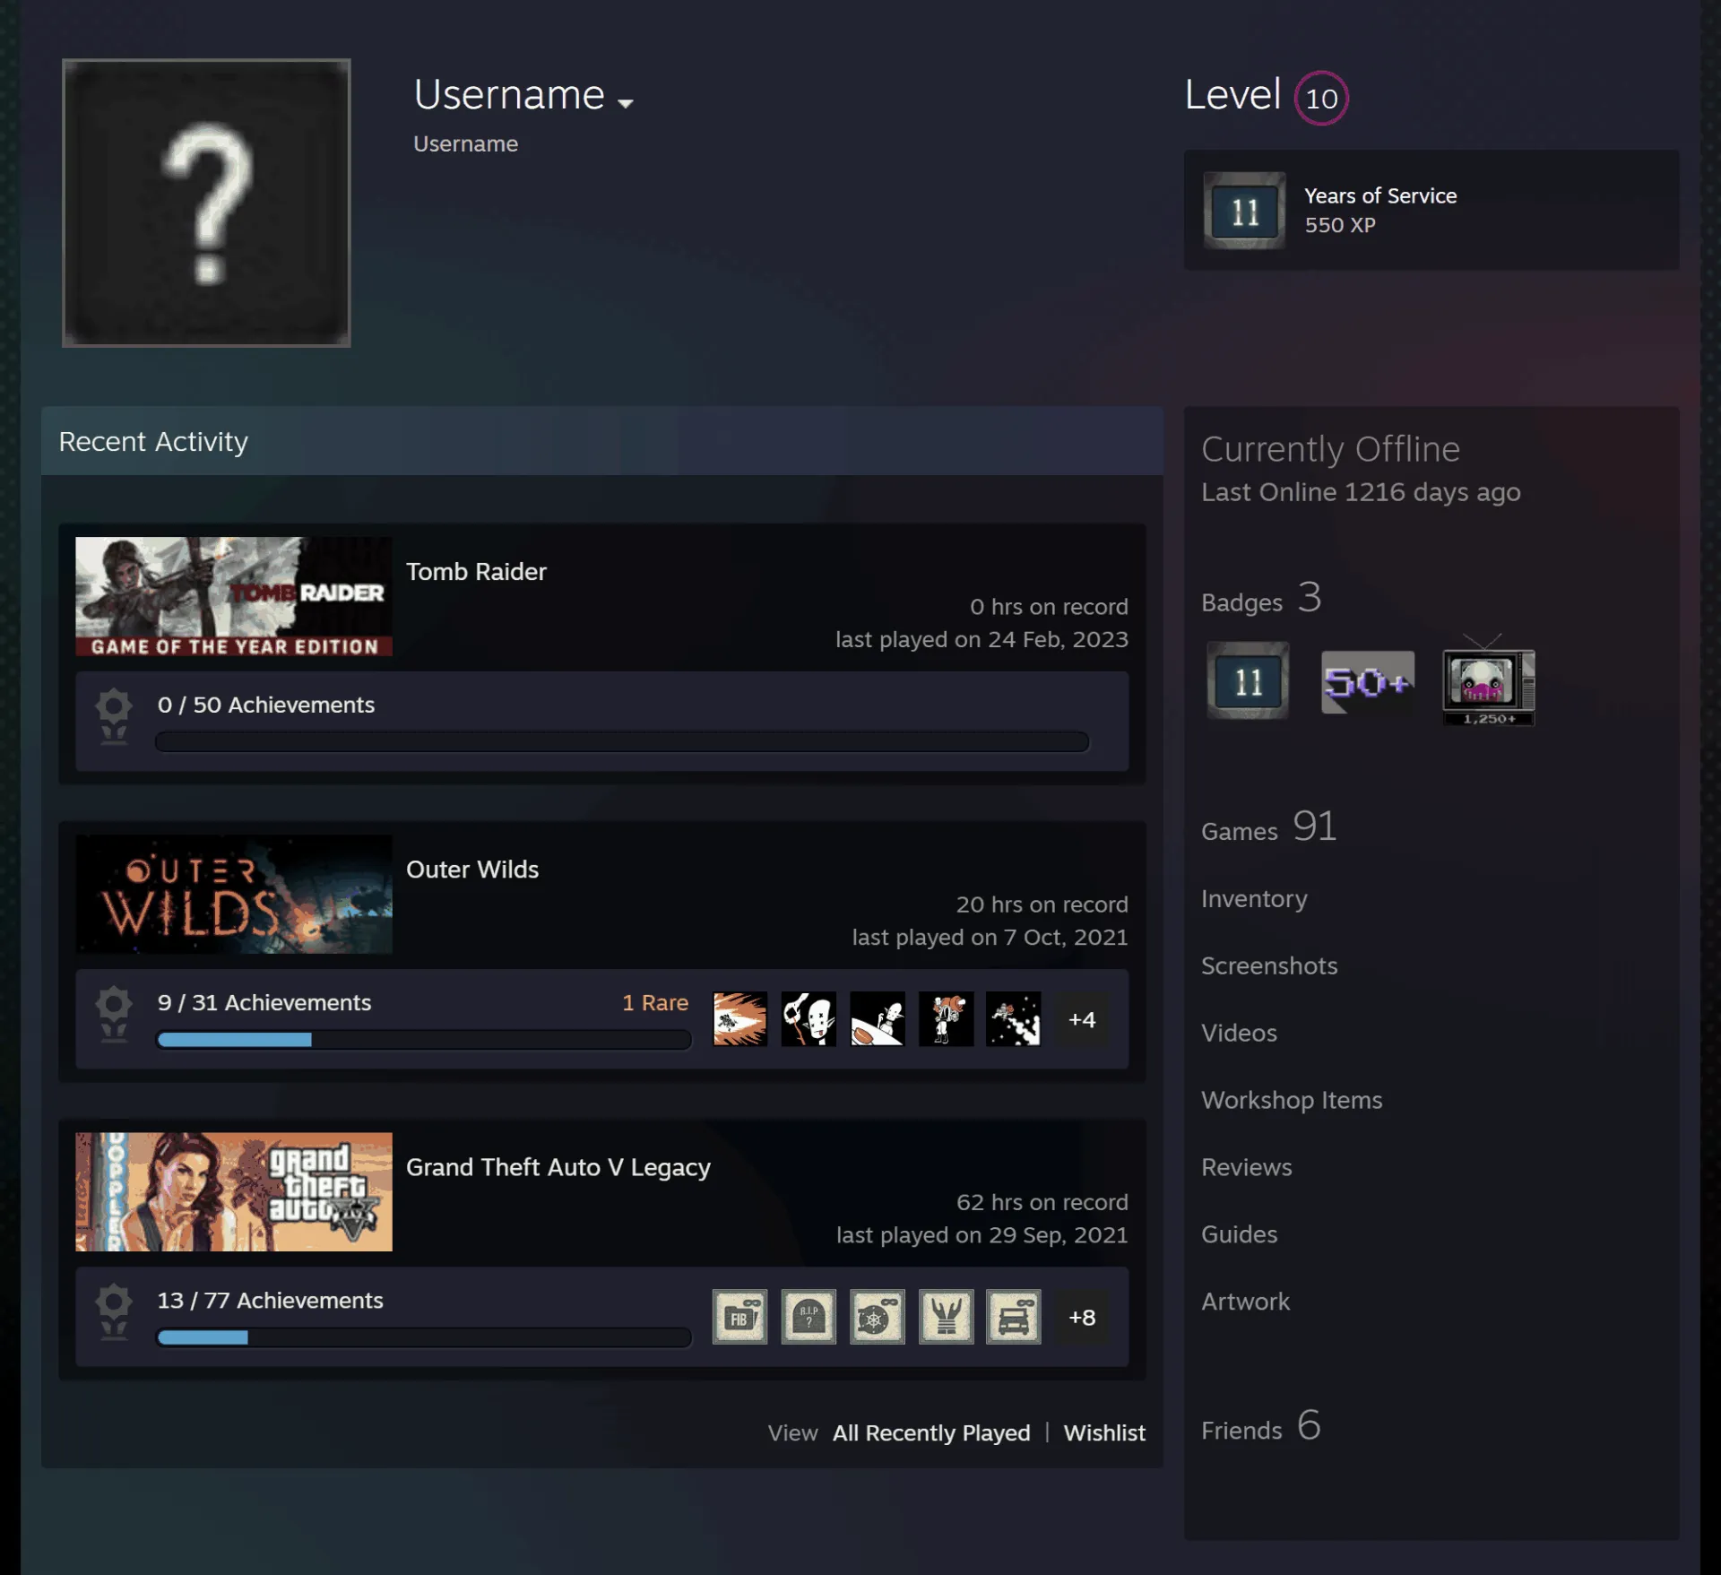The height and width of the screenshot is (1575, 1721).
Task: Open 0 / 50 Achievements for Tomb Raider
Action: pyautogui.click(x=266, y=705)
